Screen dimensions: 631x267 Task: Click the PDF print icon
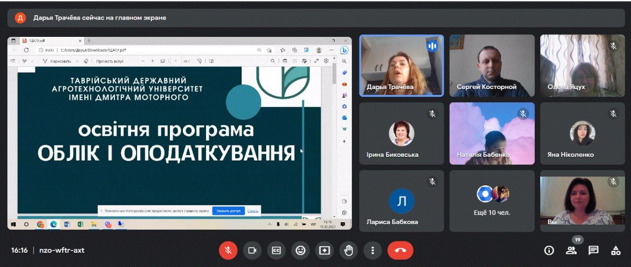pyautogui.click(x=284, y=61)
